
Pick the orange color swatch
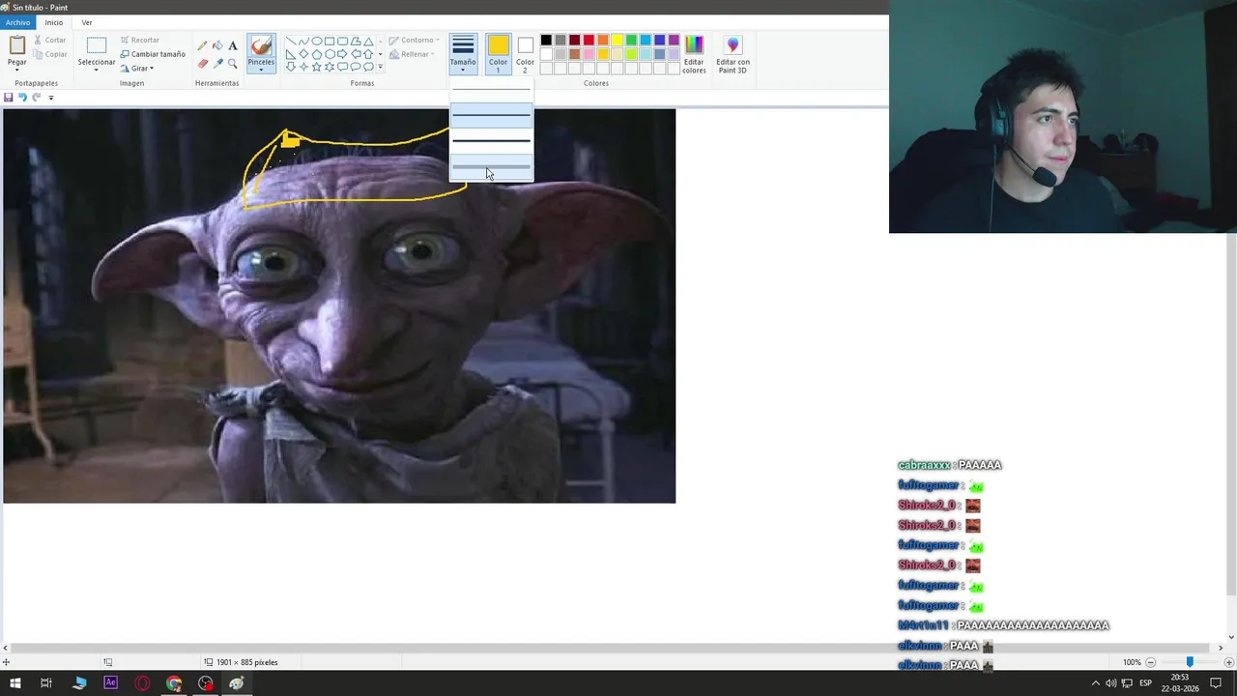[x=603, y=41]
